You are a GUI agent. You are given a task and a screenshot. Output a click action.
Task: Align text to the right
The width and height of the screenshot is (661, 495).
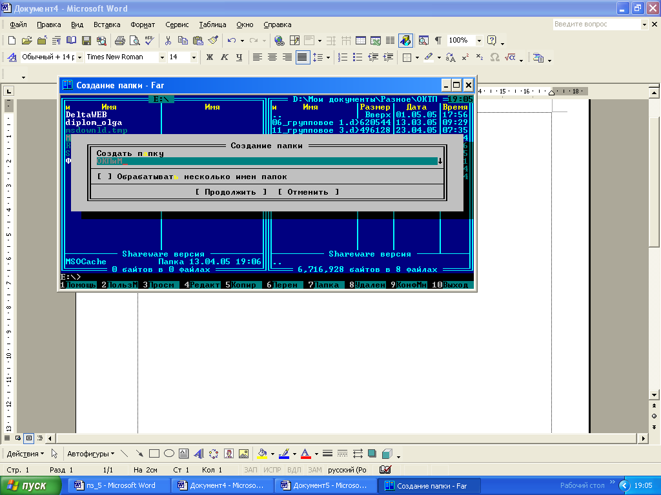click(287, 57)
